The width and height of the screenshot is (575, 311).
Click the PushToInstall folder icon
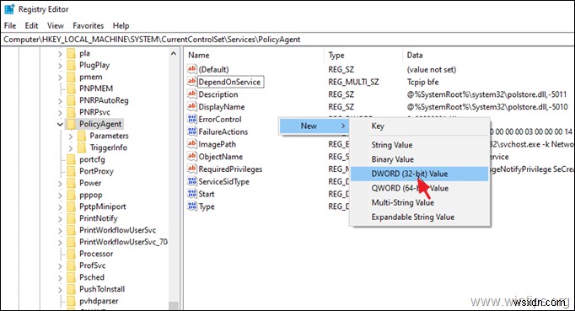(72, 289)
